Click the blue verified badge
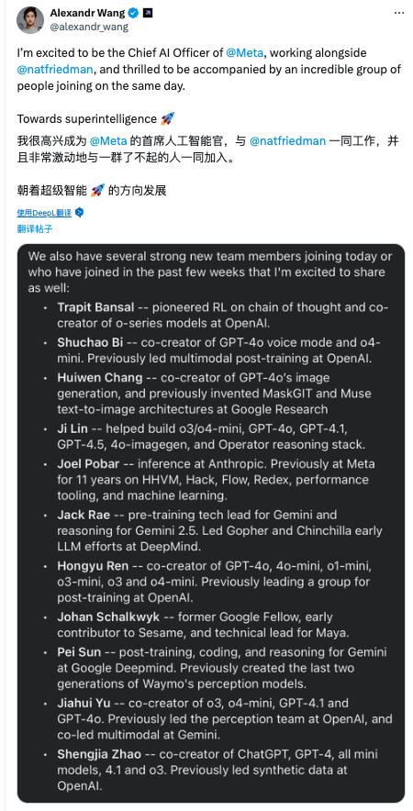Image resolution: width=413 pixels, height=811 pixels. 133,13
